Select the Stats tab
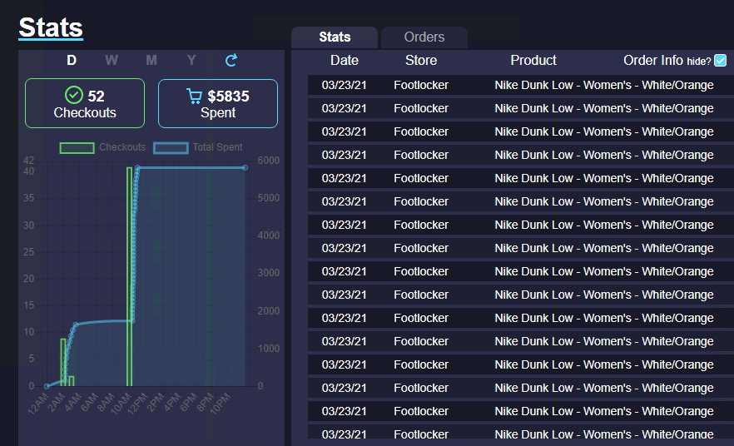Image resolution: width=734 pixels, height=446 pixels. [x=335, y=37]
